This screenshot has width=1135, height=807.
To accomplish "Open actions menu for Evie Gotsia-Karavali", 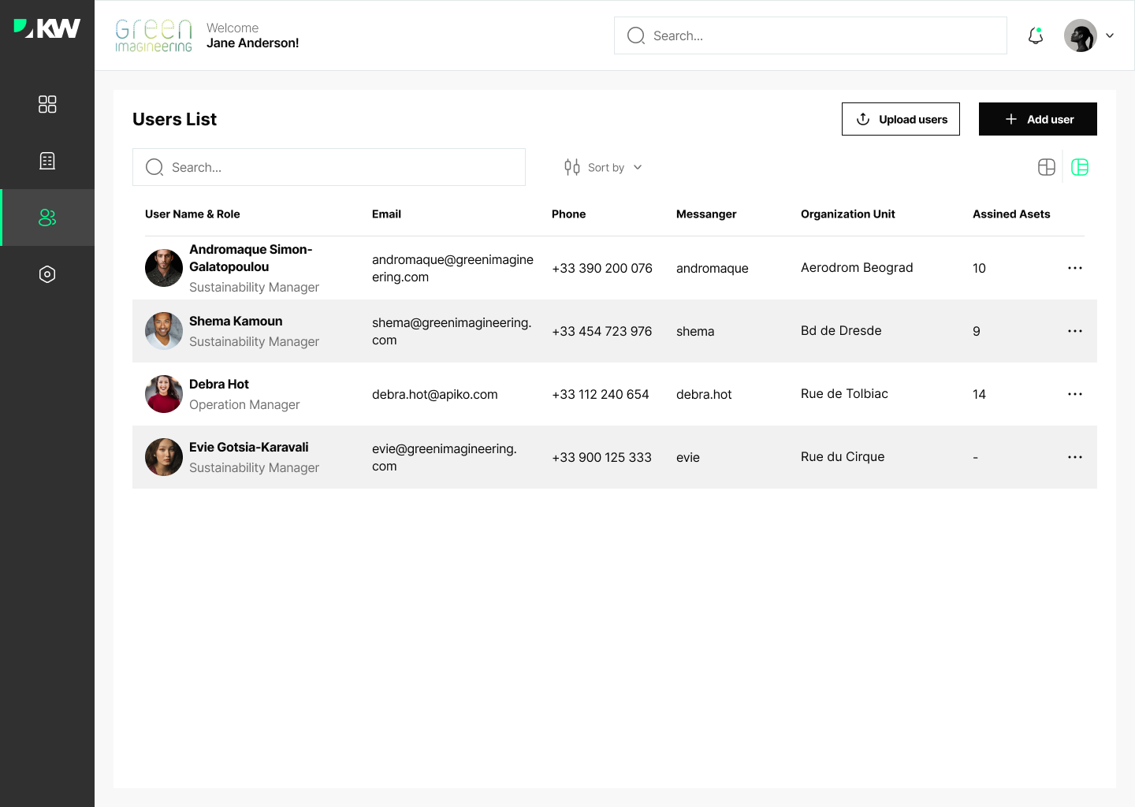I will coord(1075,457).
